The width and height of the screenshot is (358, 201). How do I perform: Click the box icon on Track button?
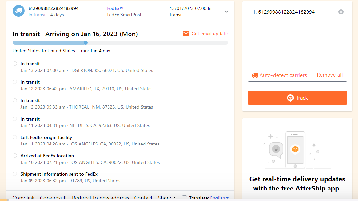(x=290, y=98)
